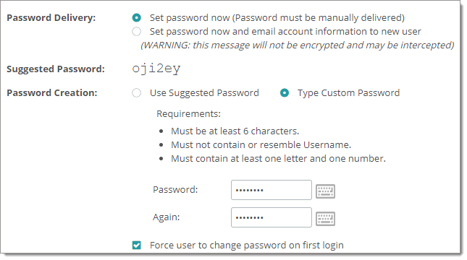Click the 'Password:' field label

(x=175, y=189)
